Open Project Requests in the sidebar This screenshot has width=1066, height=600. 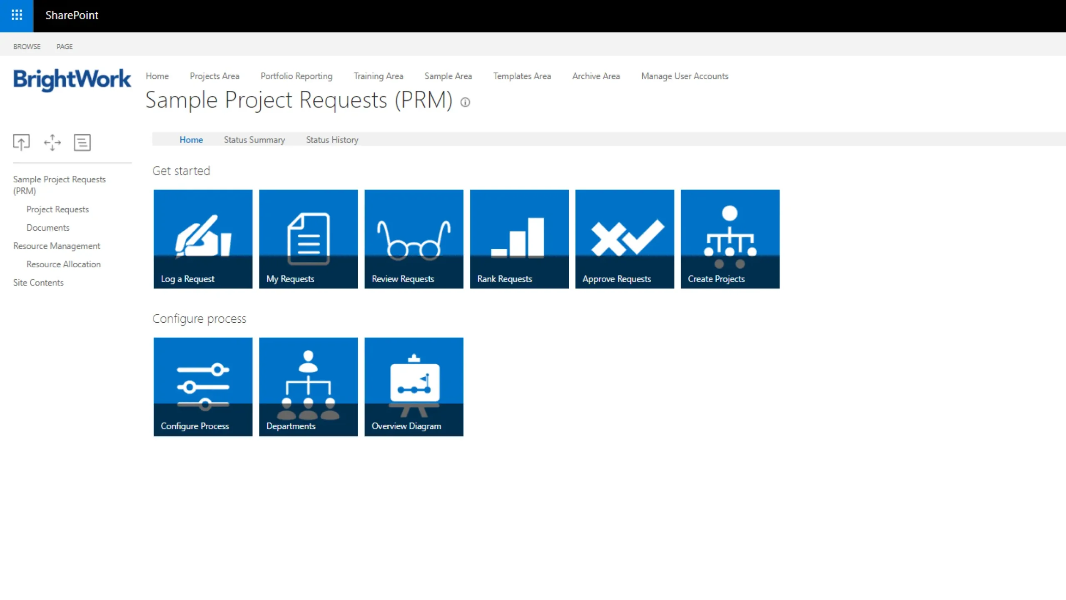click(57, 209)
